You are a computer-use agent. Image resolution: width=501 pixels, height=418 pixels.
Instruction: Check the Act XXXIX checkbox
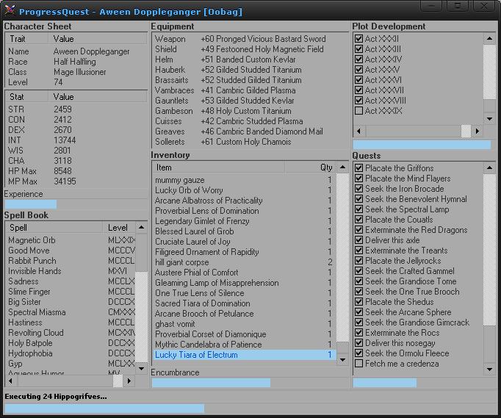358,111
